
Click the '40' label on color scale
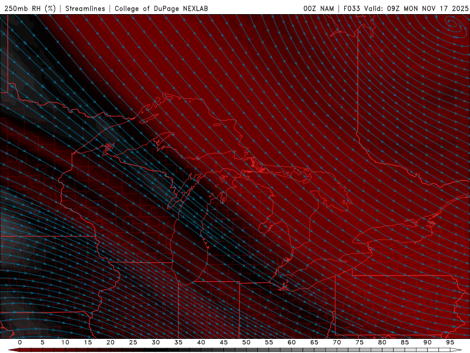(x=201, y=342)
